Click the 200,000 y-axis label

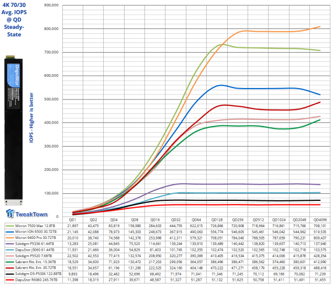coord(51,170)
